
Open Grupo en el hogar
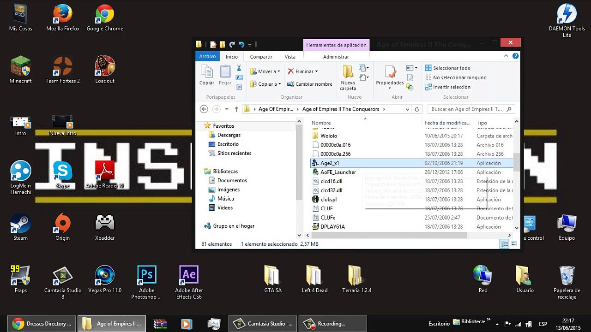click(x=229, y=226)
